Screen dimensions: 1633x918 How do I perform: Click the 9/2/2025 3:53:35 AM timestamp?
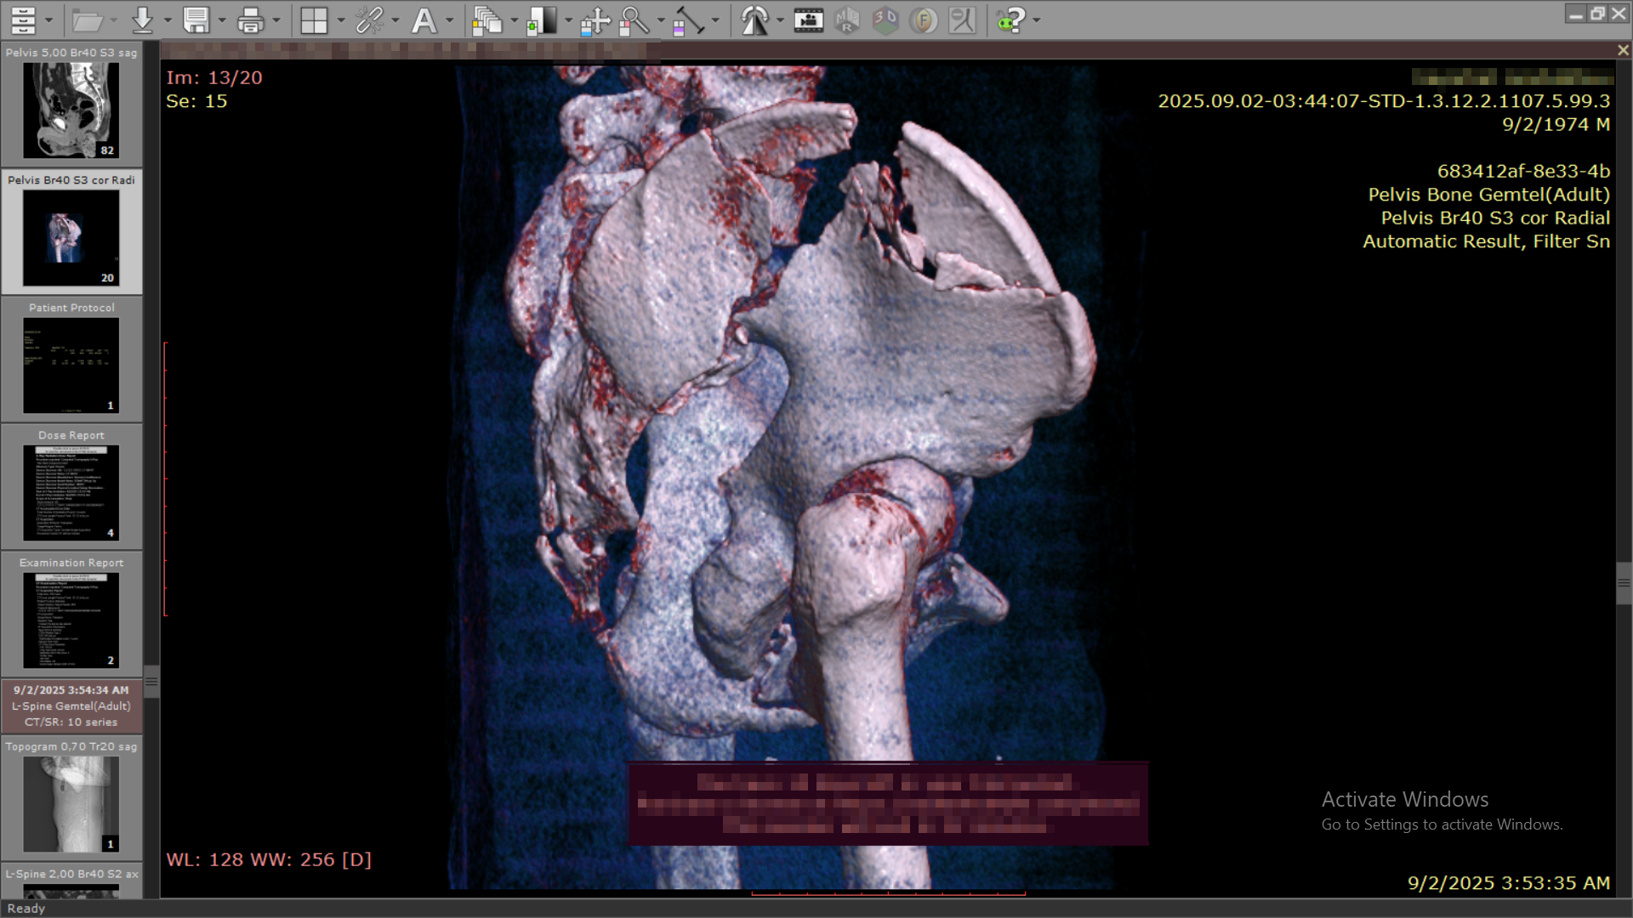coord(1508,883)
